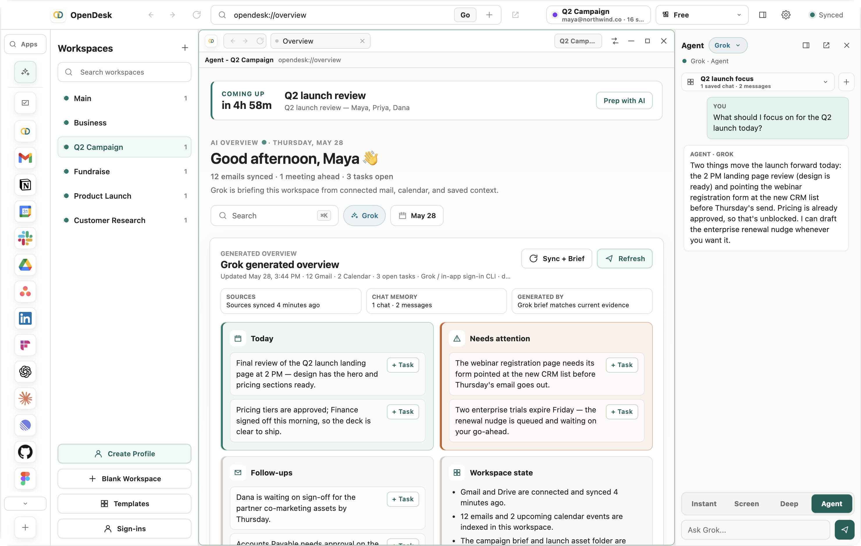Focus the Search workspaces field
This screenshot has height=546, width=861.
(124, 72)
